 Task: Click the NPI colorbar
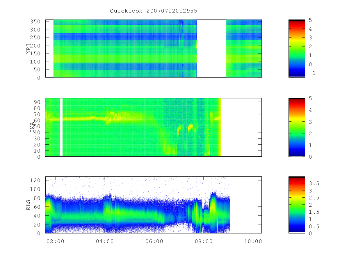click(297, 49)
